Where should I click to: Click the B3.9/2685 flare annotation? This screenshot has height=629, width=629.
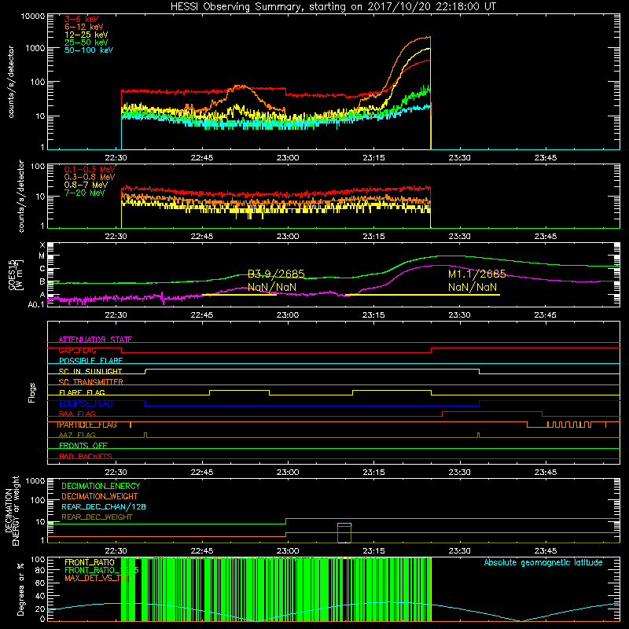click(276, 274)
